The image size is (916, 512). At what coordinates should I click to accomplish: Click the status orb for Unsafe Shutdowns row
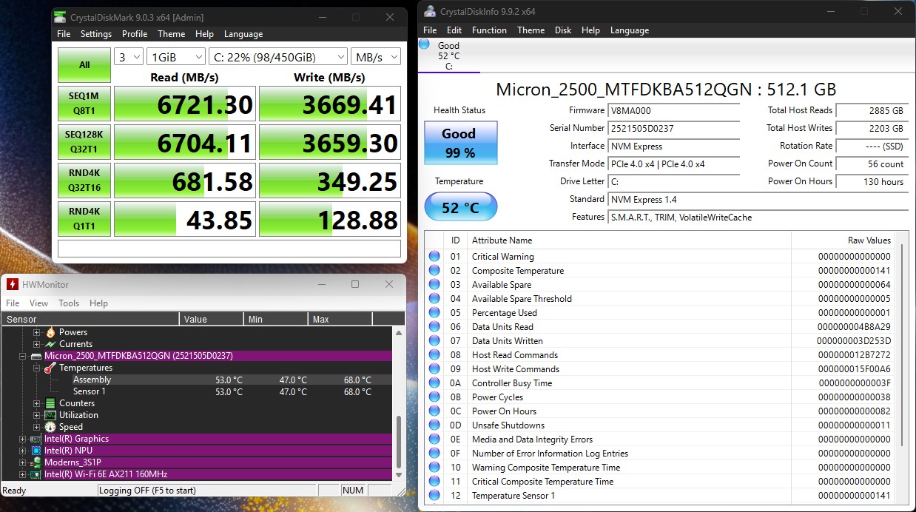click(x=434, y=425)
